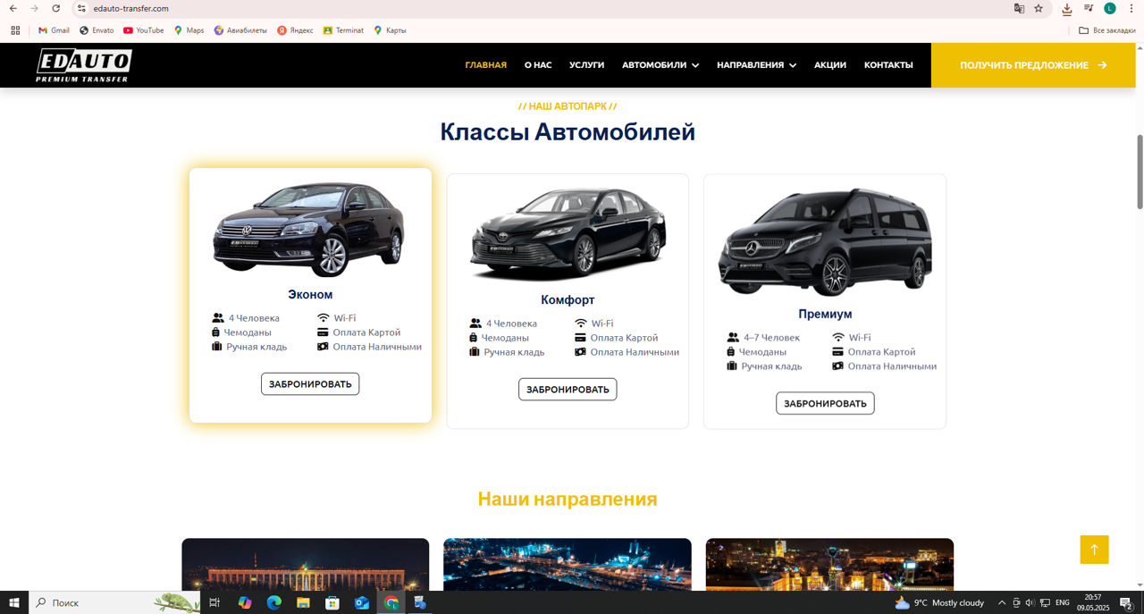
Task: Click the hand luggage icon in Комфорт card
Action: (475, 352)
